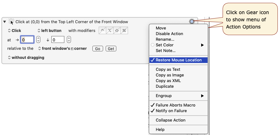Click the Get button
This screenshot has height=135, width=280.
click(x=111, y=49)
